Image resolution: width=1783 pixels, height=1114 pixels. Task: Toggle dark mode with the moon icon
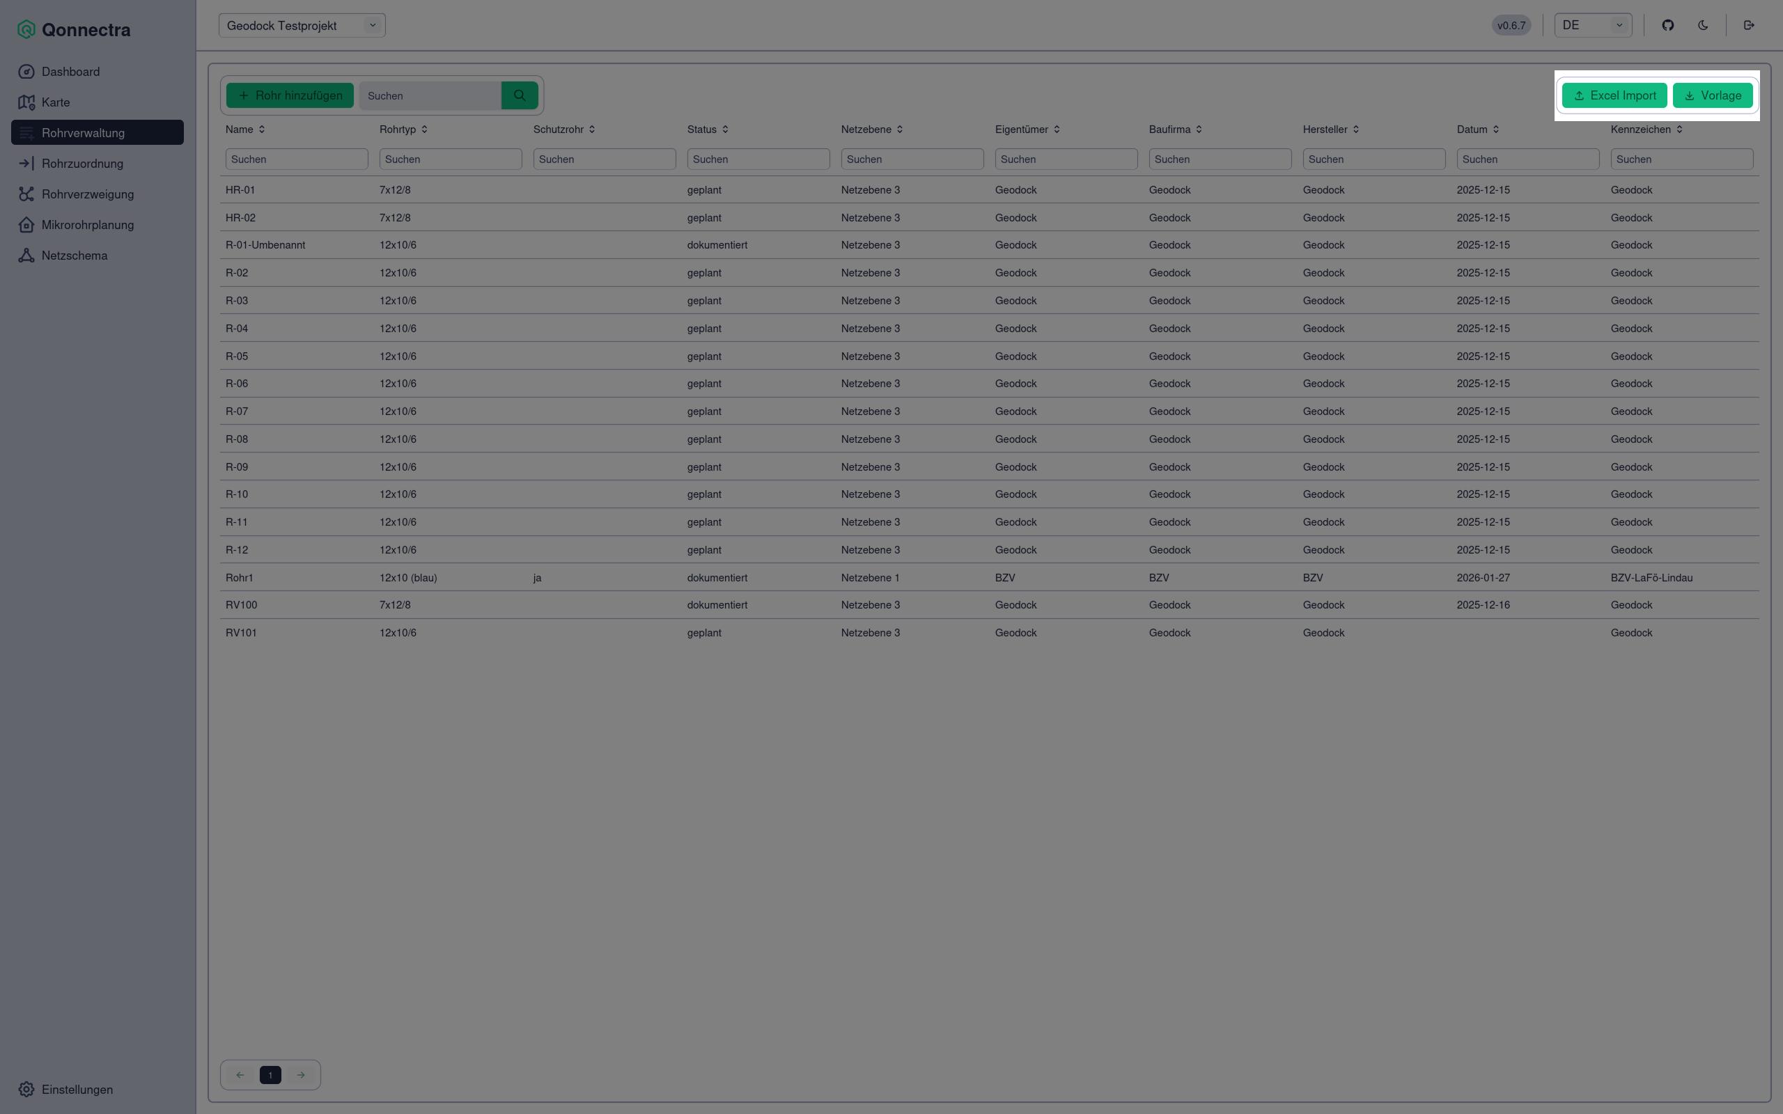1703,24
